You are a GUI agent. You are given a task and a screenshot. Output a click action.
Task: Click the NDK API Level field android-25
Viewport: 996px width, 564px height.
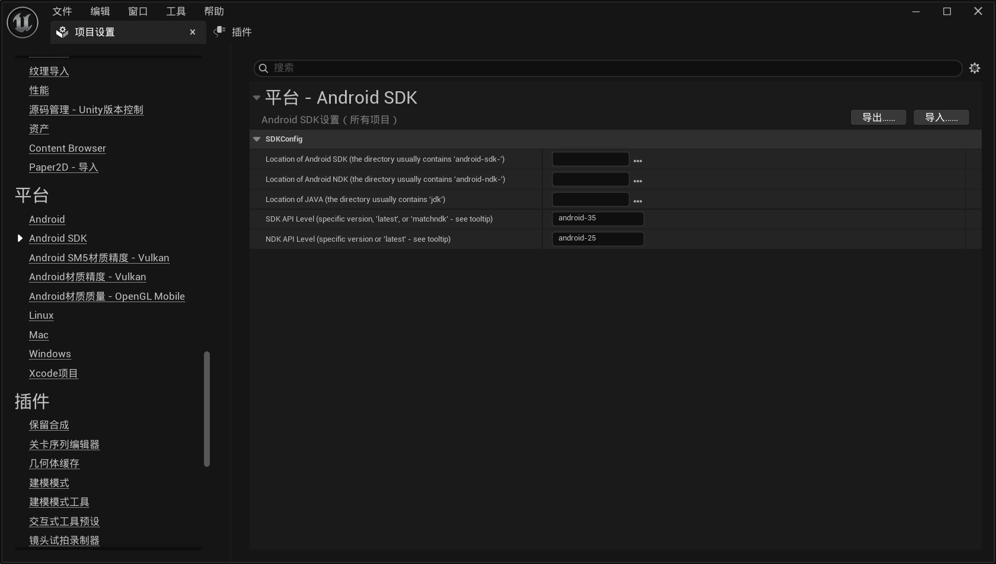click(x=598, y=239)
